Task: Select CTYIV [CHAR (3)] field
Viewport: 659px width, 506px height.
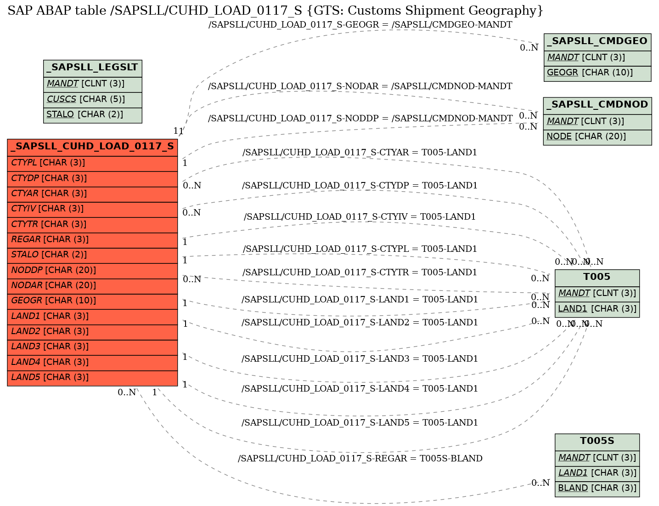Action: (x=92, y=209)
